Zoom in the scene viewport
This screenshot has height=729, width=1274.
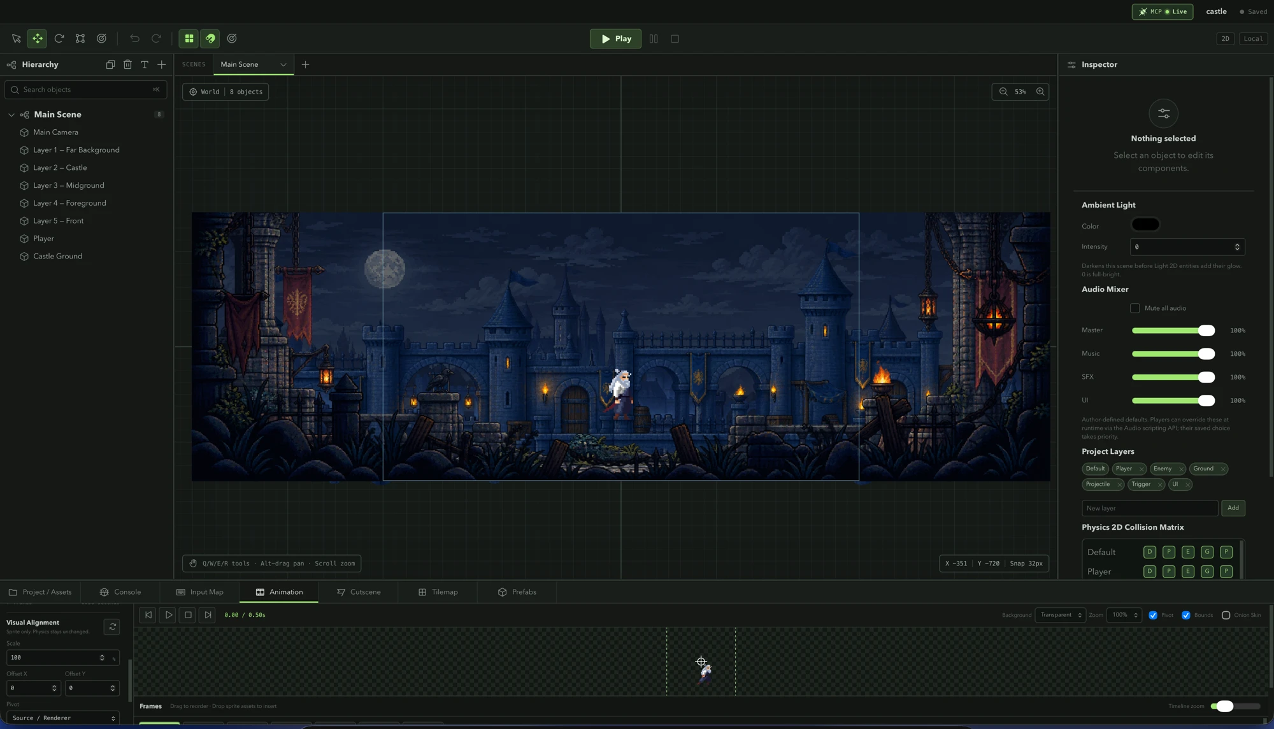[x=1040, y=92]
